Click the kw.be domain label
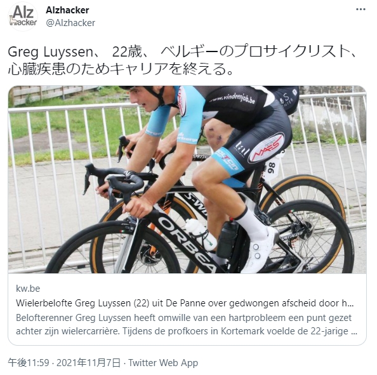The width and height of the screenshot is (377, 375). click(x=28, y=289)
